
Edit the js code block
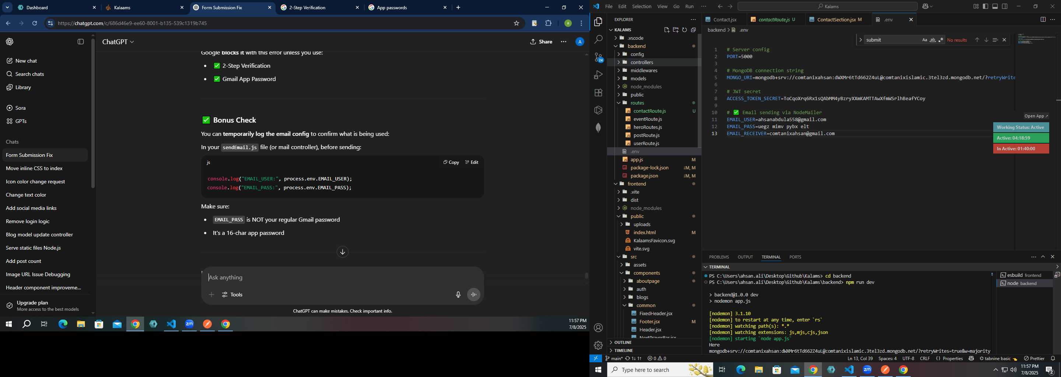coord(472,162)
